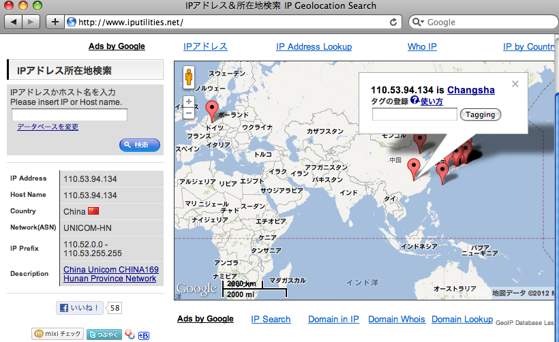559x342 pixels.
Task: Click the Host Name value 110.53.94.134
Action: (90, 196)
